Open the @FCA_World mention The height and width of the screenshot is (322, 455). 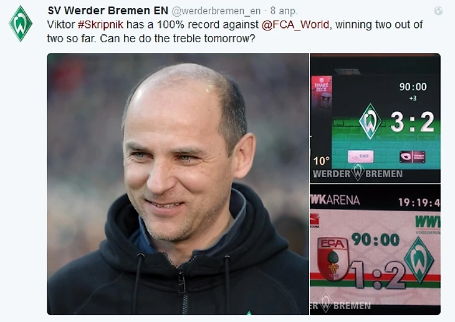pos(295,25)
